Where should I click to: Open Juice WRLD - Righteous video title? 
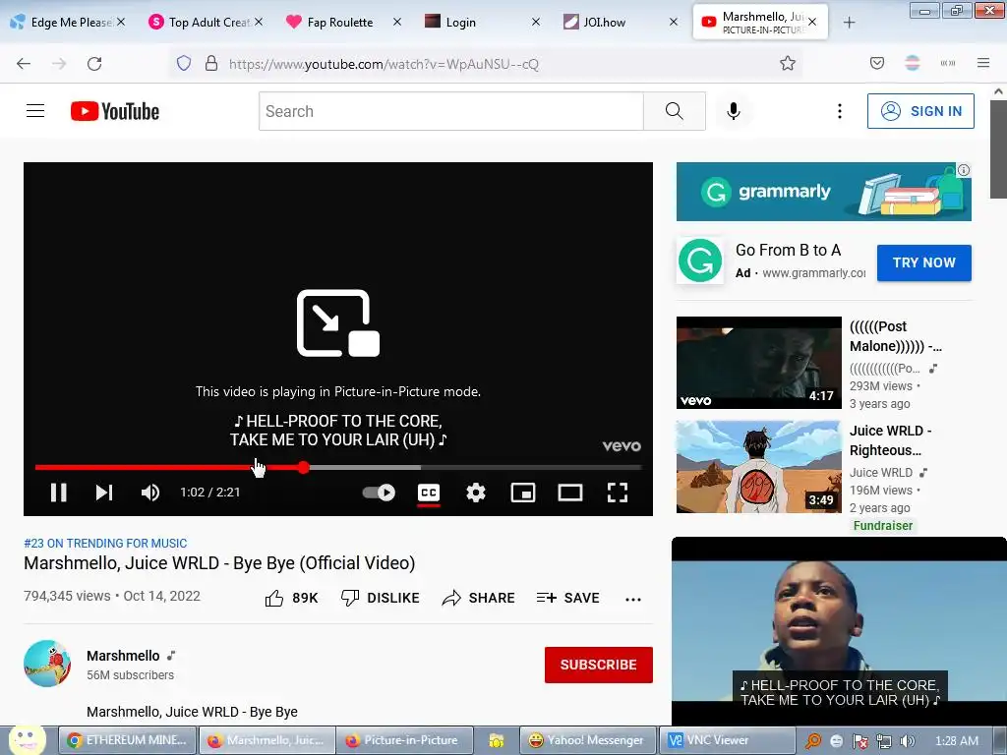coord(890,440)
